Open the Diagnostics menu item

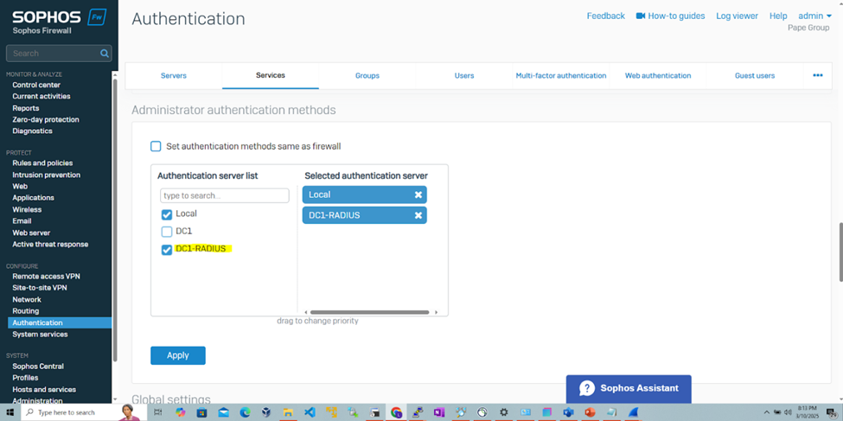pos(32,131)
